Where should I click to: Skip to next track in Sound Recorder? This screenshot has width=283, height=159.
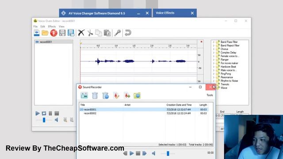145,153
